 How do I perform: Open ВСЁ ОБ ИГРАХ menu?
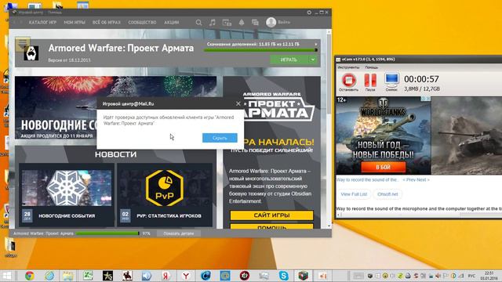107,23
